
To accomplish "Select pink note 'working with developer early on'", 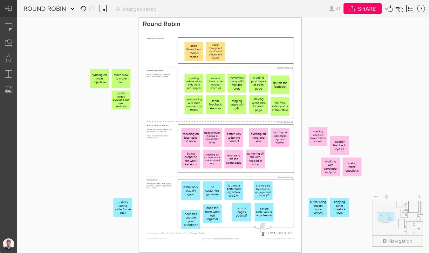I will point(330,167).
